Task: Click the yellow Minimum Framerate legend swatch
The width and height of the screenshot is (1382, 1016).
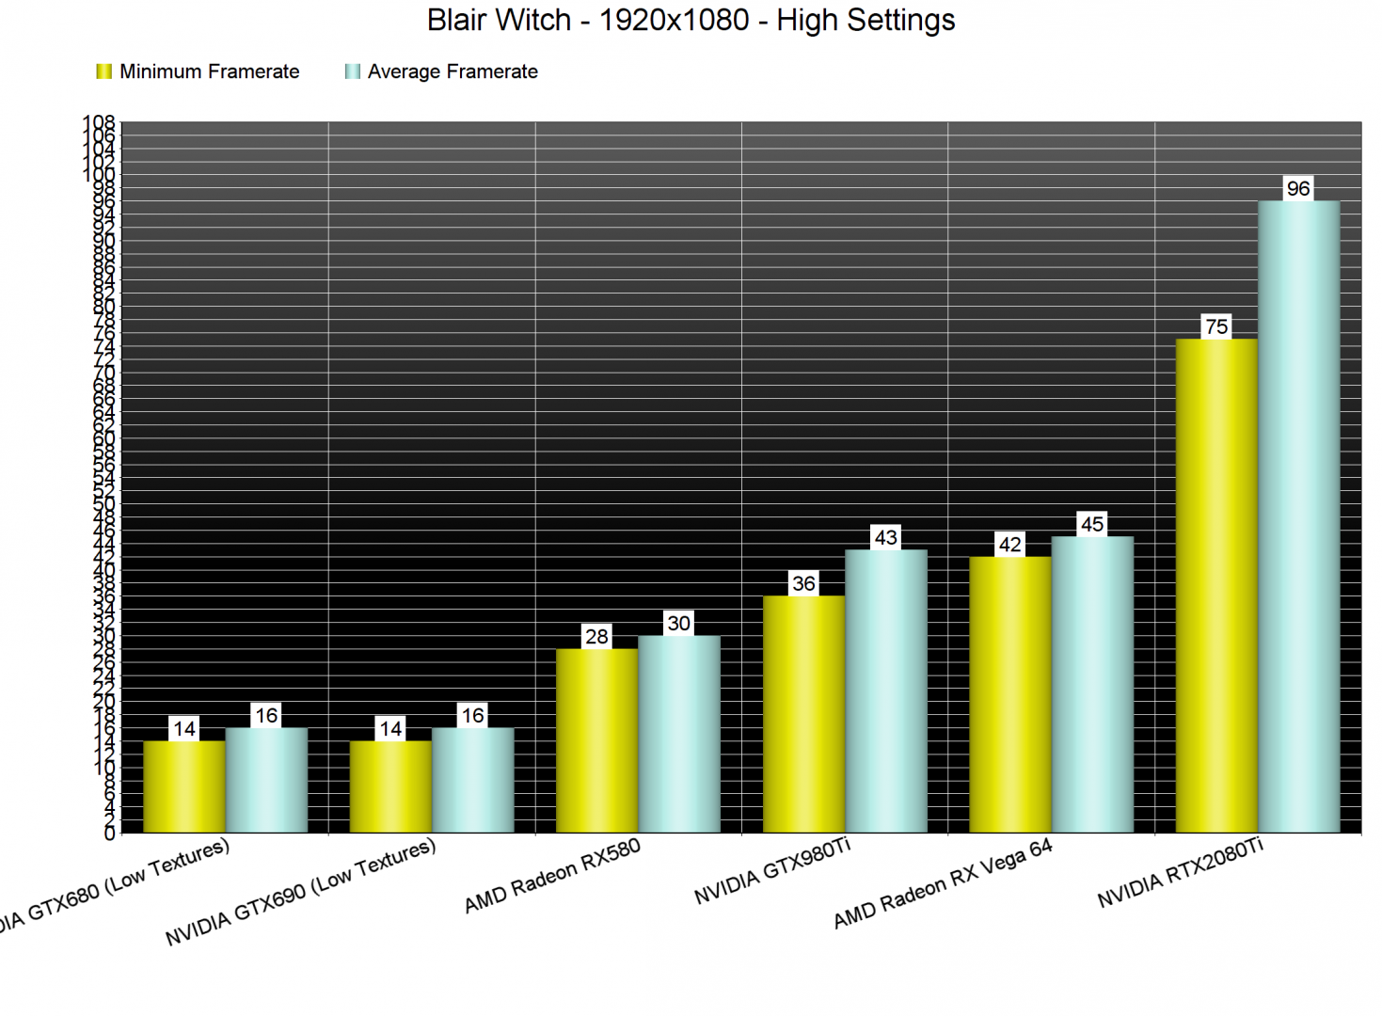Action: coord(104,71)
